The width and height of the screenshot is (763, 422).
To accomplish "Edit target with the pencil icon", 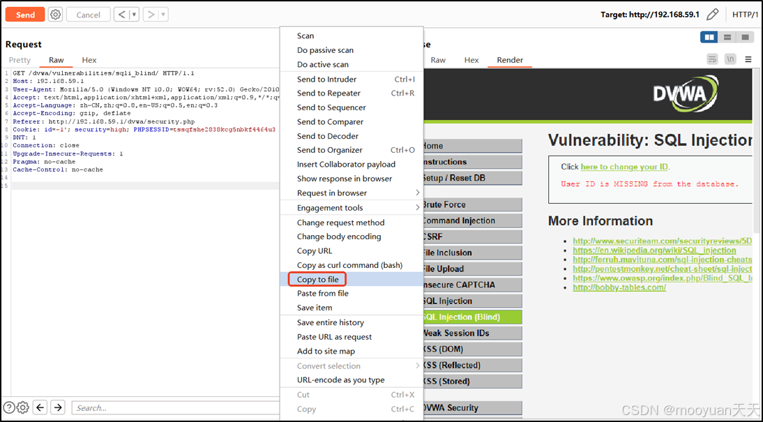I will coord(712,15).
